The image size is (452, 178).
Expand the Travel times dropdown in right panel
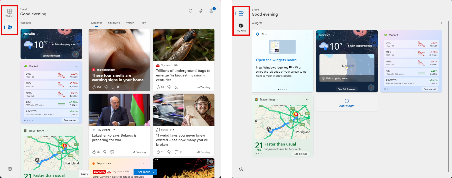click(278, 100)
